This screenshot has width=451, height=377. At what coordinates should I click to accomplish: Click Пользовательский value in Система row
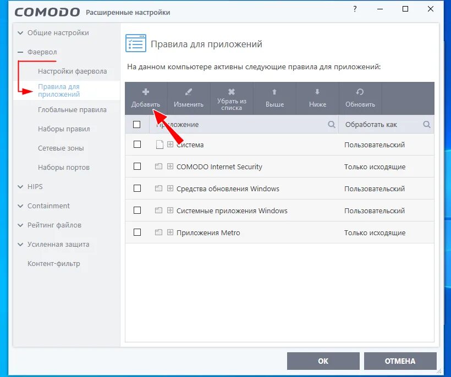375,145
